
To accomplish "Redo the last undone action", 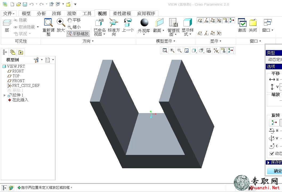I will click(42, 4).
